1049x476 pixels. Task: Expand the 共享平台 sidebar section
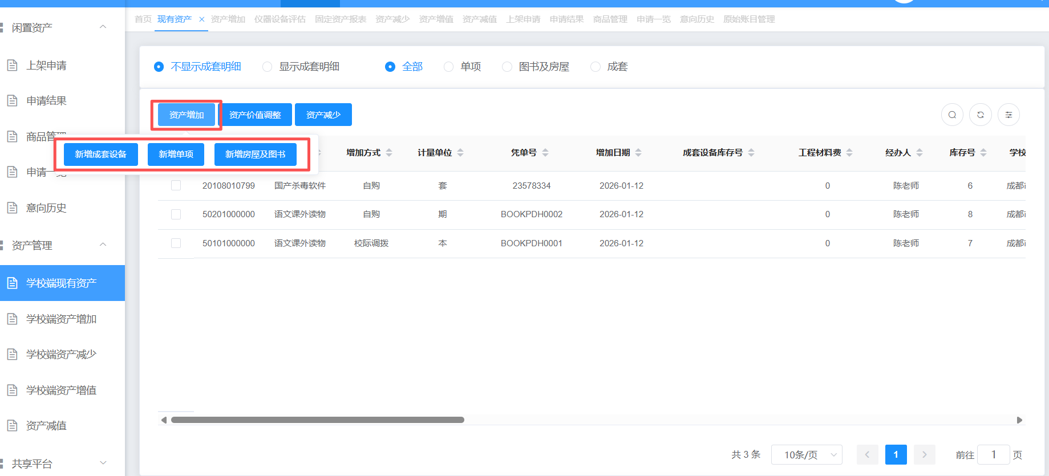pos(103,463)
